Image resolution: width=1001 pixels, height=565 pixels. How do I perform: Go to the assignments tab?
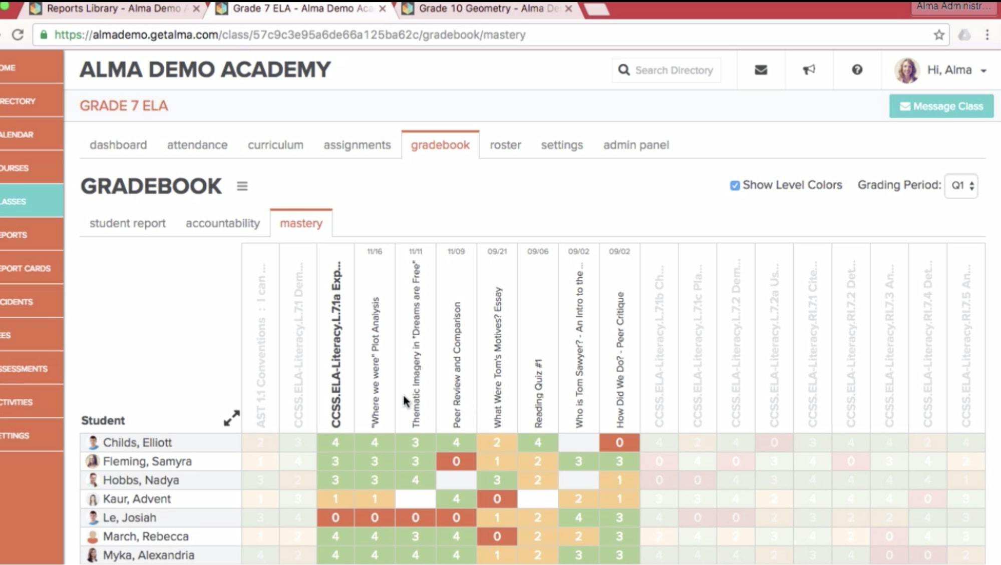[x=357, y=145]
